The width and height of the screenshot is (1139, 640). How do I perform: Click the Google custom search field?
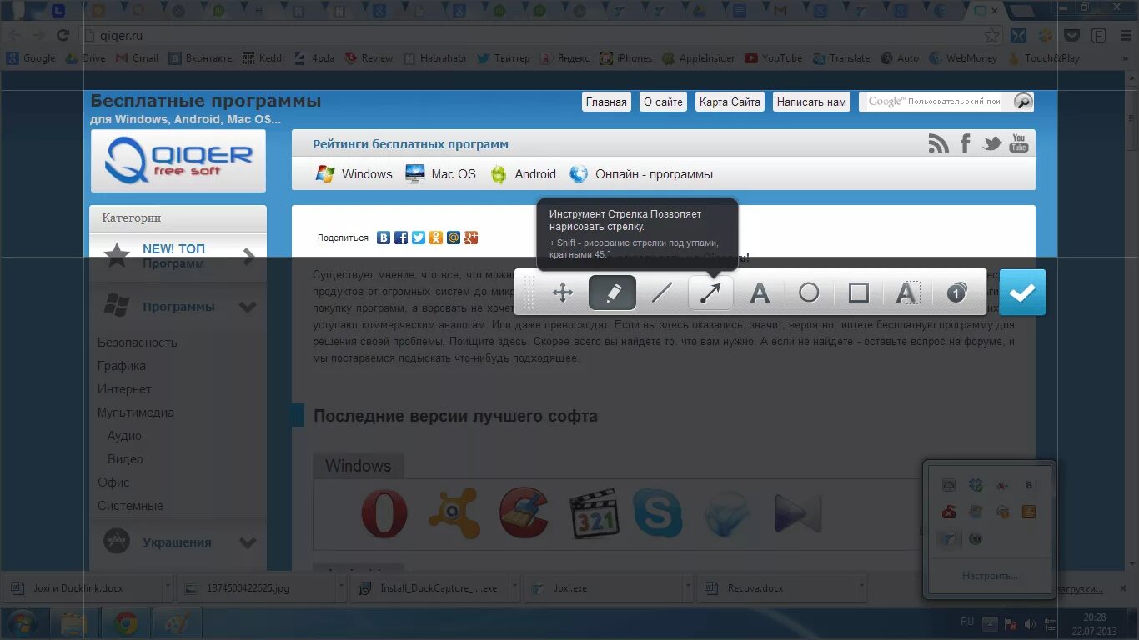pos(935,102)
